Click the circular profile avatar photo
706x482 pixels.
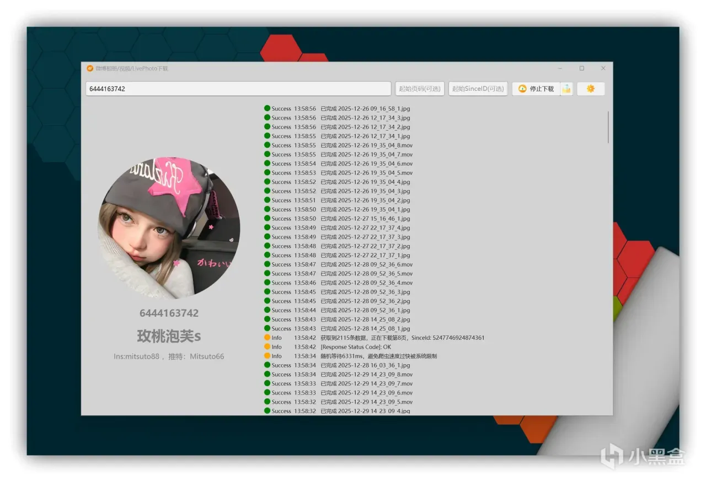click(x=169, y=227)
